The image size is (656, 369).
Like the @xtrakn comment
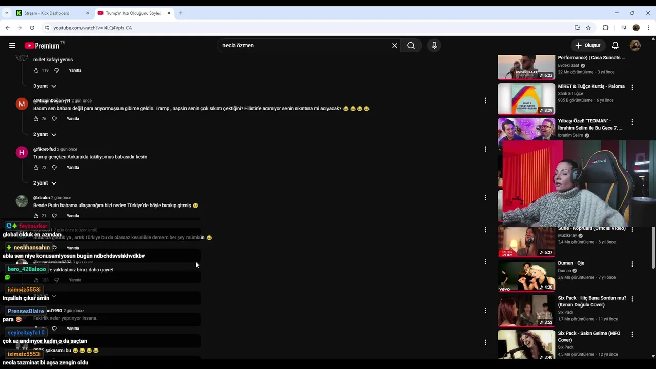[36, 216]
